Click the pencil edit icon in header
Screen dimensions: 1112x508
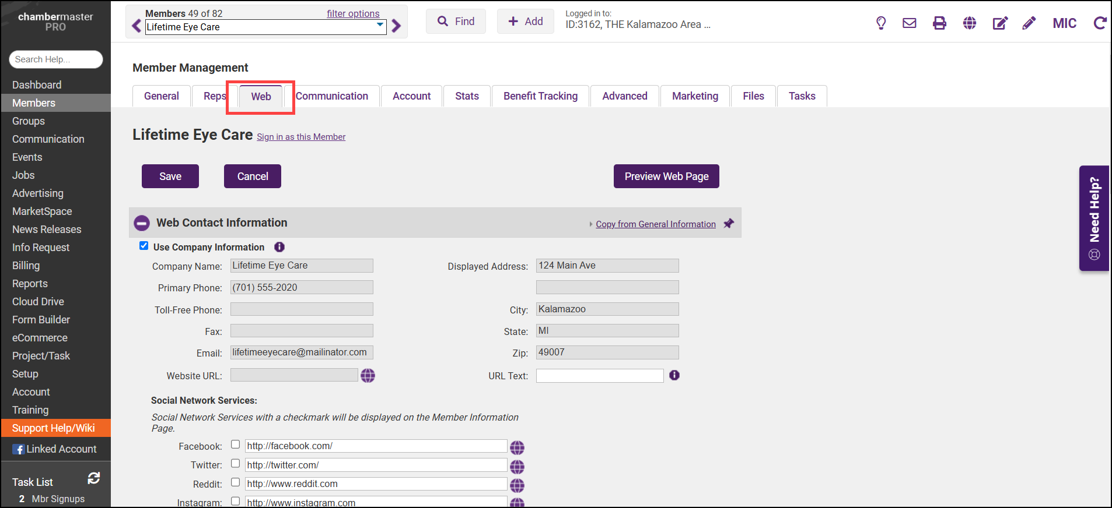[1029, 23]
